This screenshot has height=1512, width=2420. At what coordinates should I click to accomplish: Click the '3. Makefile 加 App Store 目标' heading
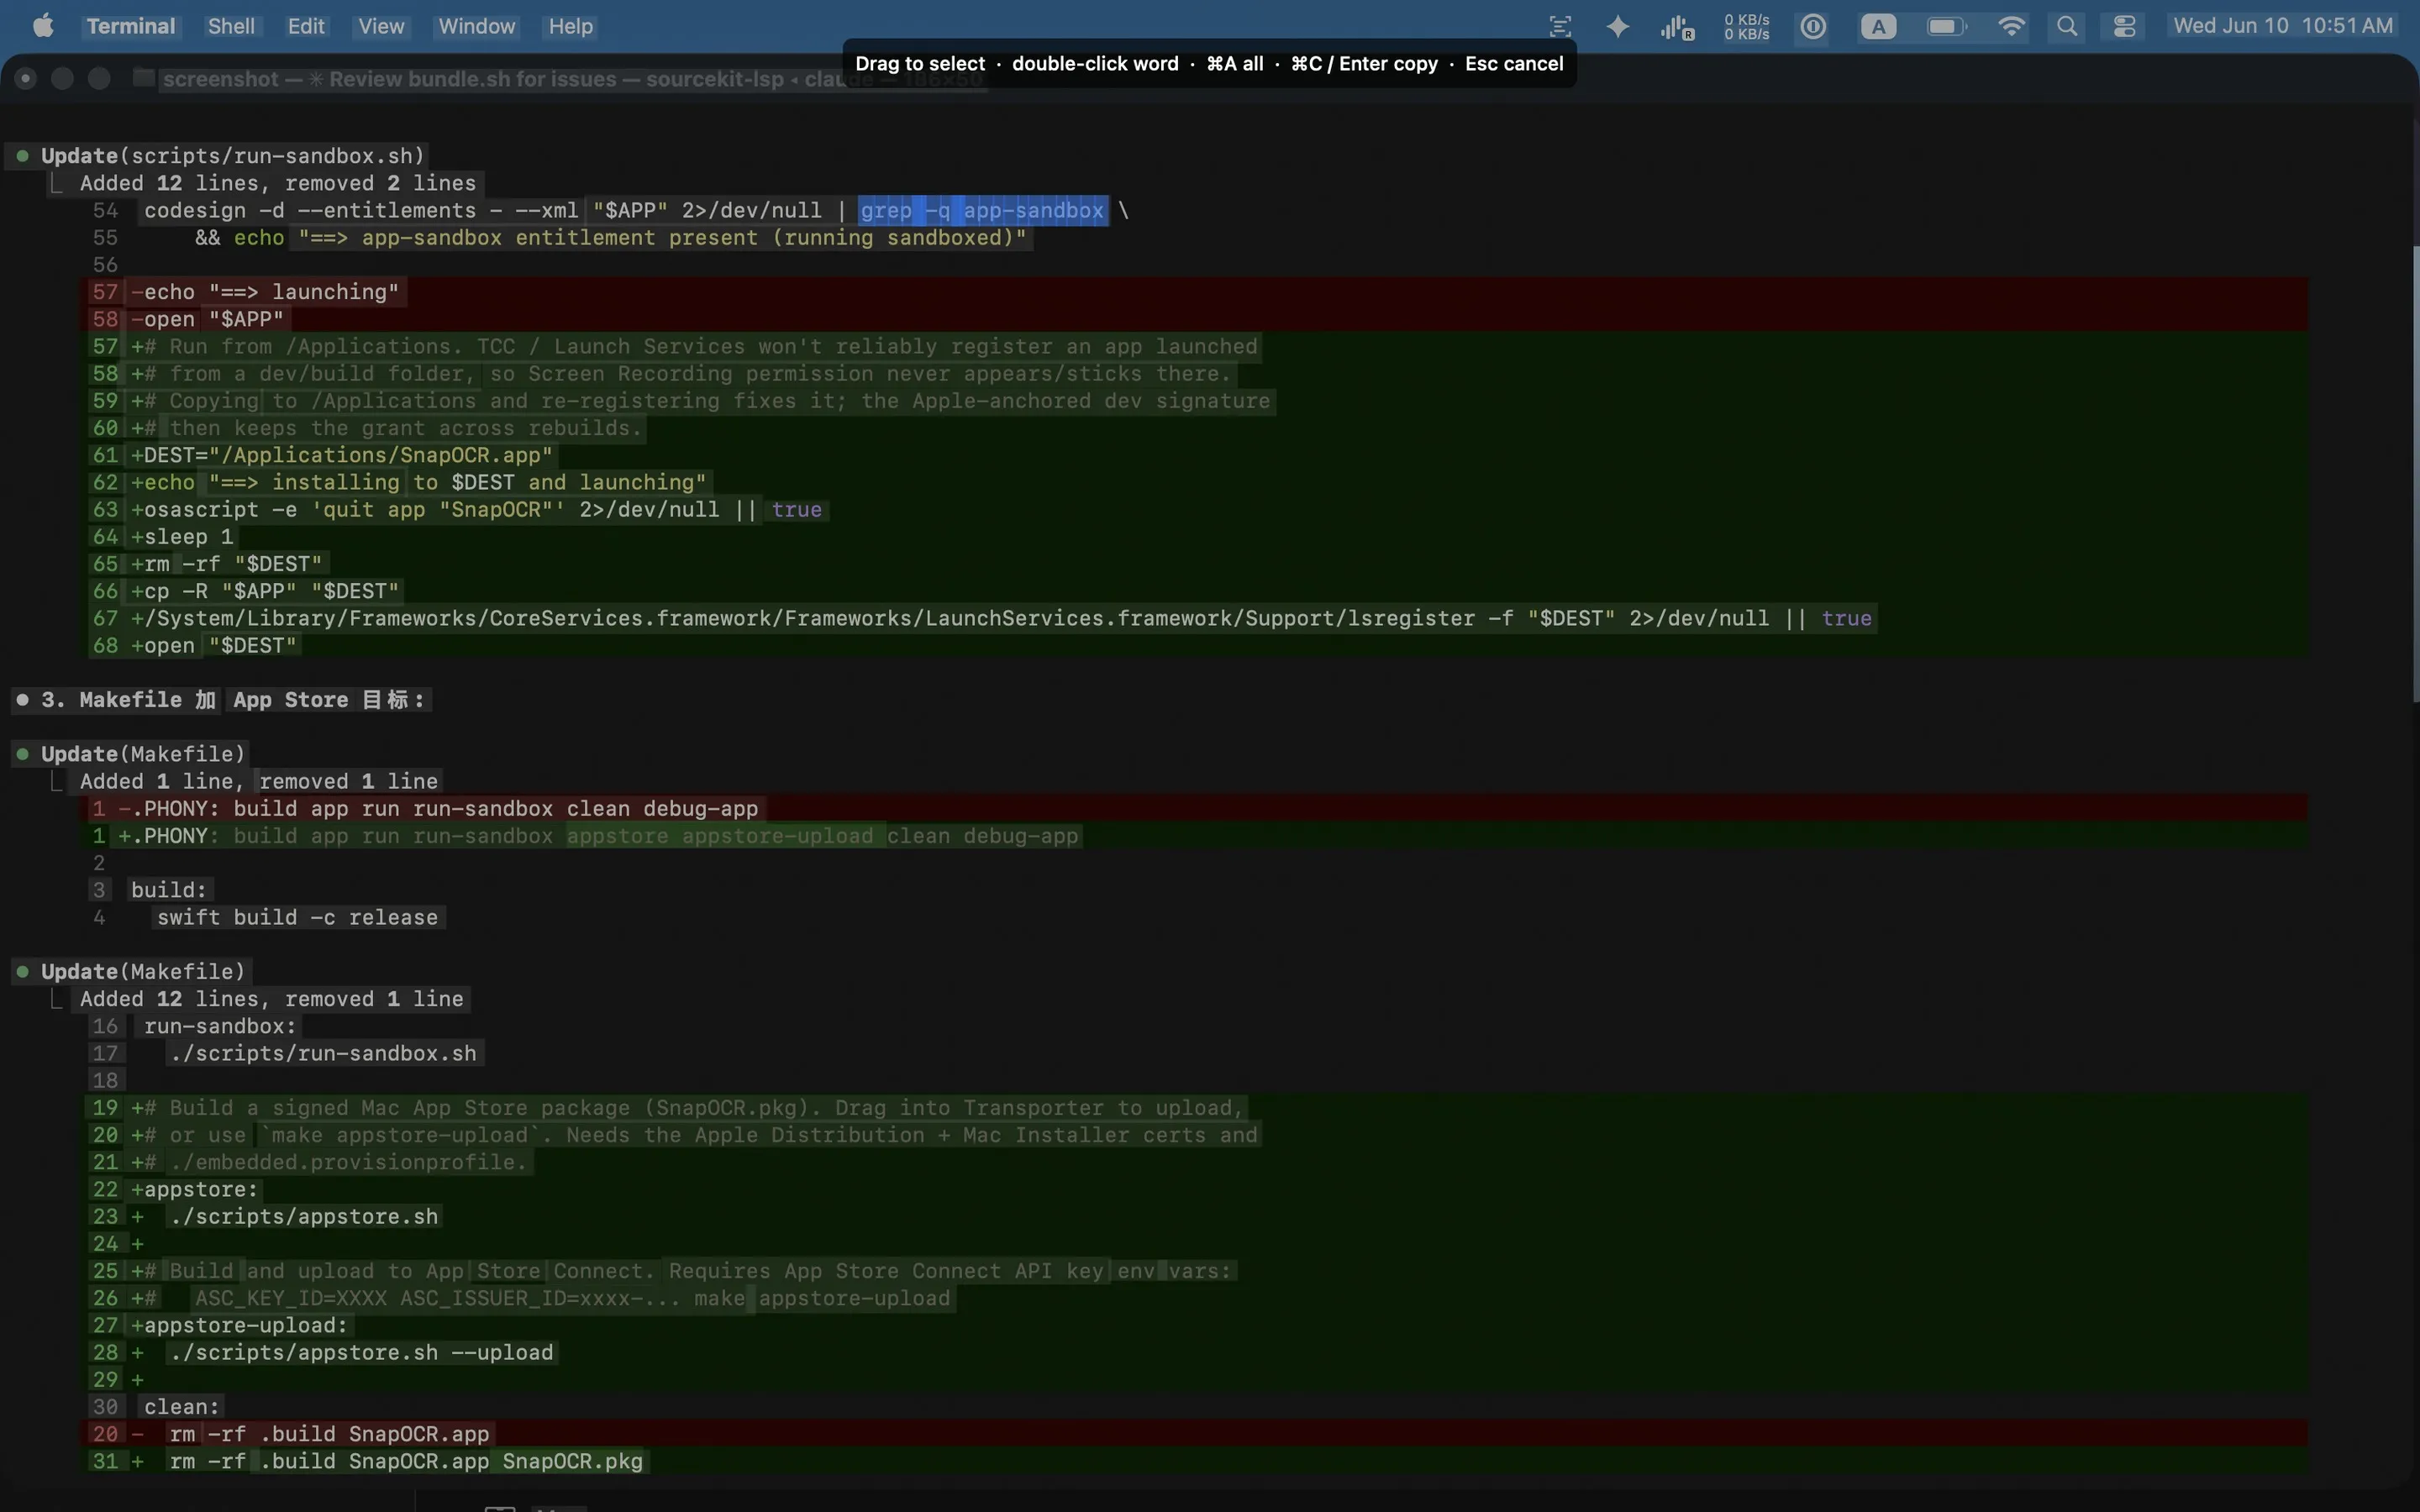232,700
